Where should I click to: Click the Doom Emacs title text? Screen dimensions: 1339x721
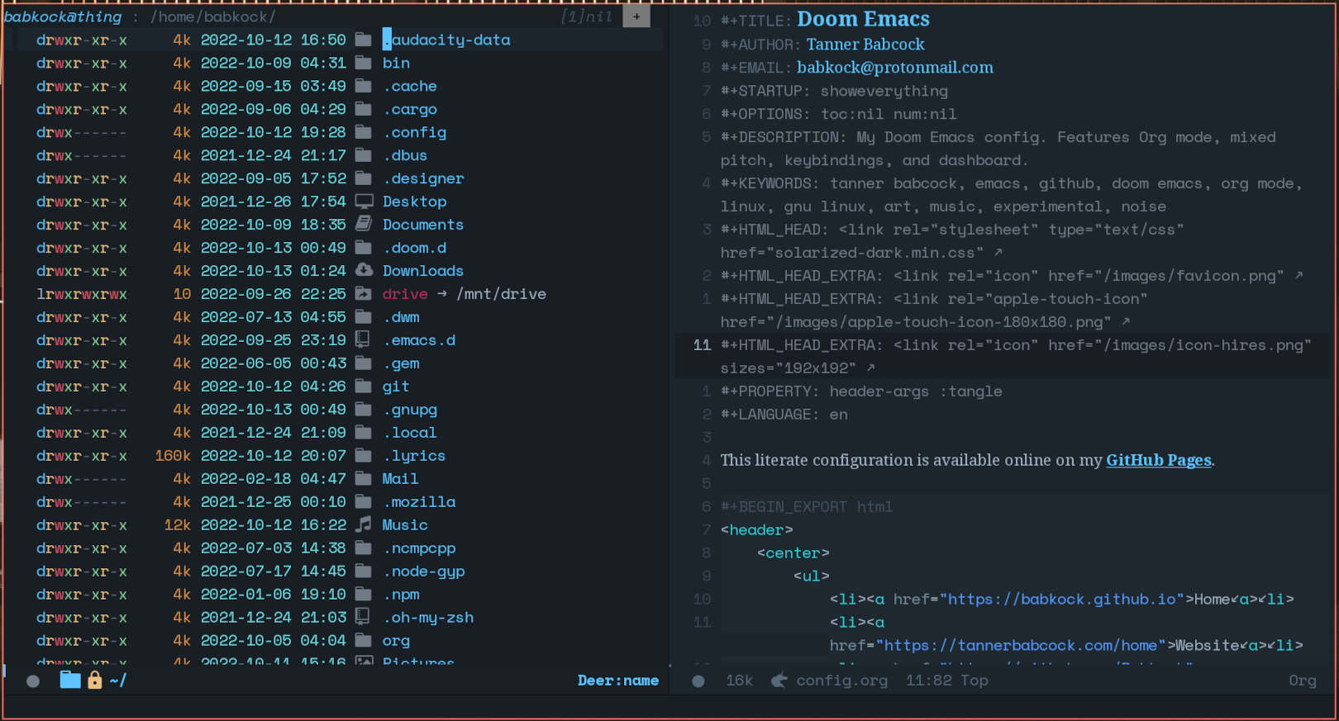pyautogui.click(x=863, y=19)
